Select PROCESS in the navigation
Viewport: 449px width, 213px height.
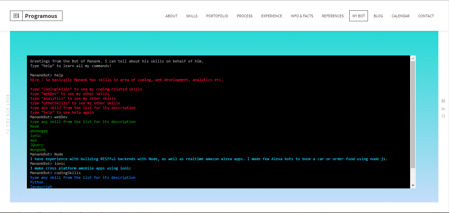point(245,16)
